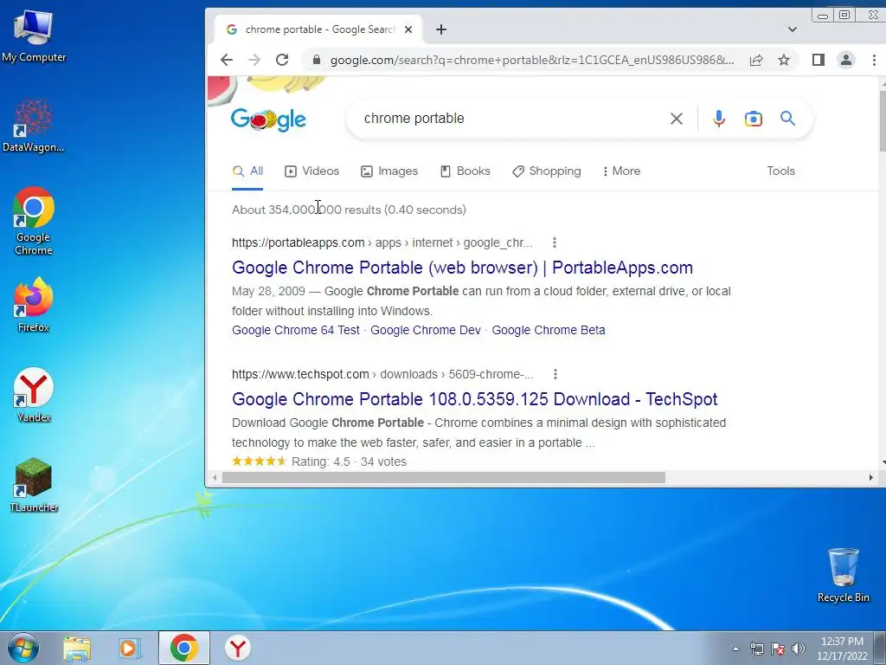Close the chrome portable search tab

coord(408,29)
